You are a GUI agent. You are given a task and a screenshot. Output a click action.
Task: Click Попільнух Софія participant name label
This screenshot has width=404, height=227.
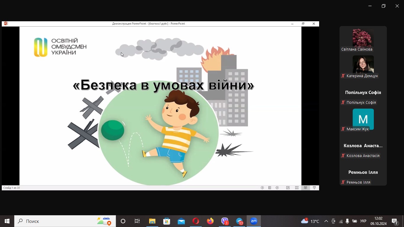coord(361,103)
